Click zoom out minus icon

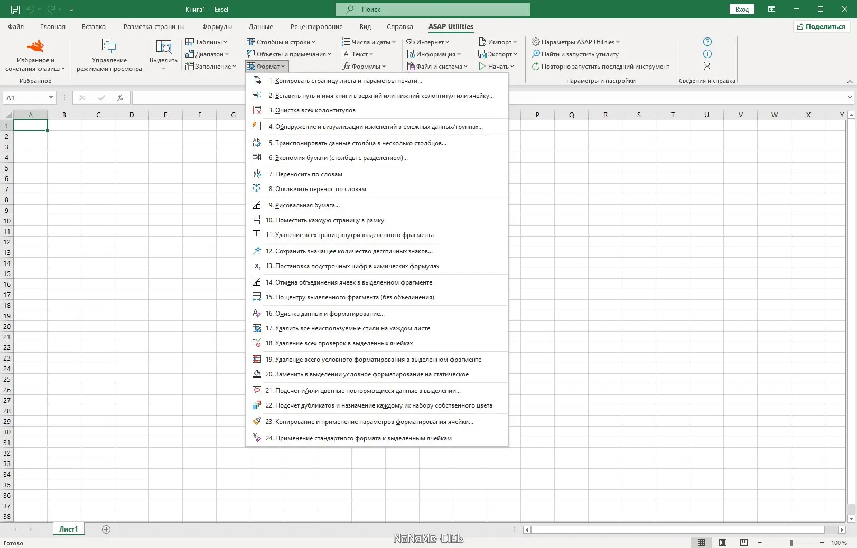click(x=760, y=543)
